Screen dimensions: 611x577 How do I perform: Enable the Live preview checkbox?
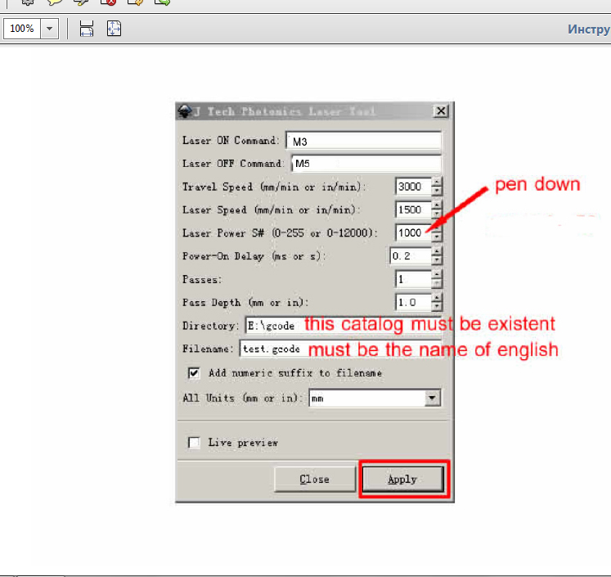click(194, 443)
